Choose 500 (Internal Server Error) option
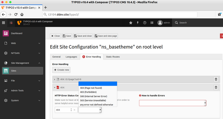 [93, 96]
